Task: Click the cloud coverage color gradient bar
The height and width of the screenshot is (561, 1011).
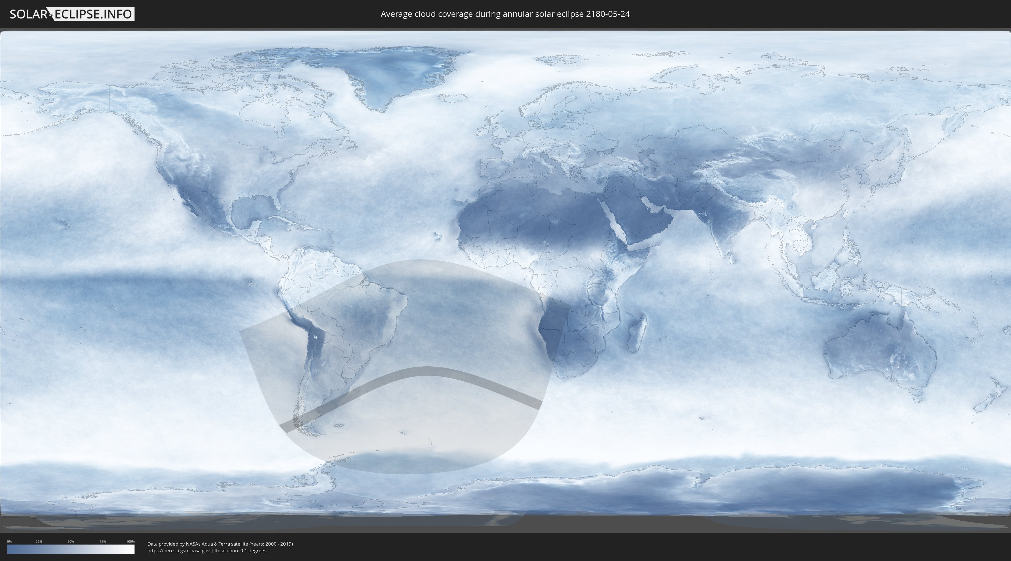Action: (71, 549)
